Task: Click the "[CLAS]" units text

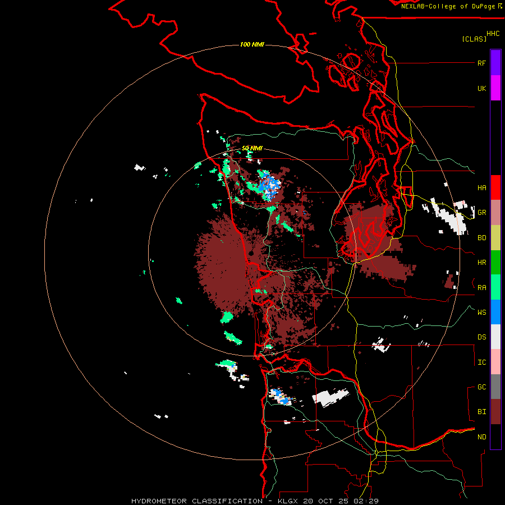Action: [474, 39]
